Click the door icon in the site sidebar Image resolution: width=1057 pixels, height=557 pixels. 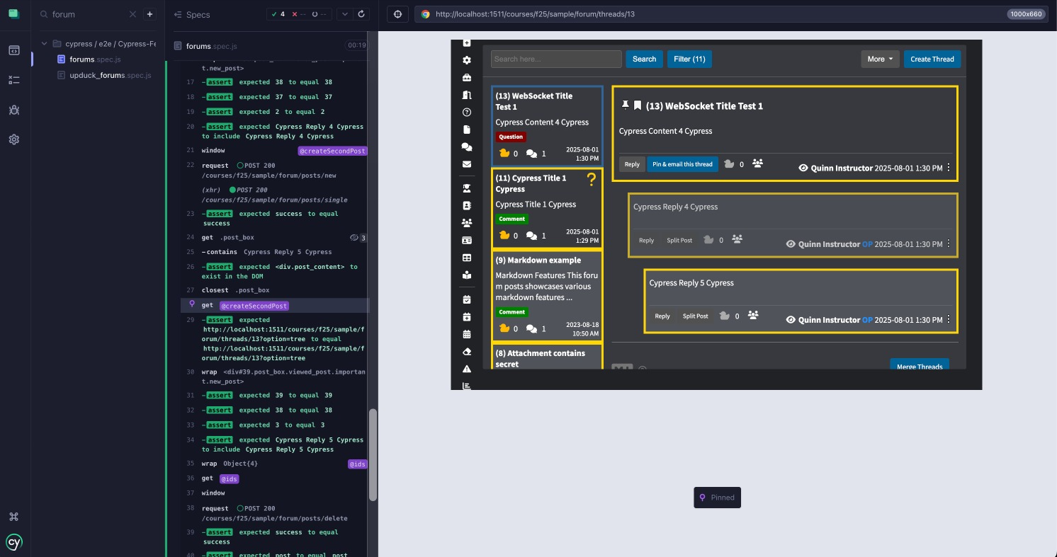(x=467, y=95)
